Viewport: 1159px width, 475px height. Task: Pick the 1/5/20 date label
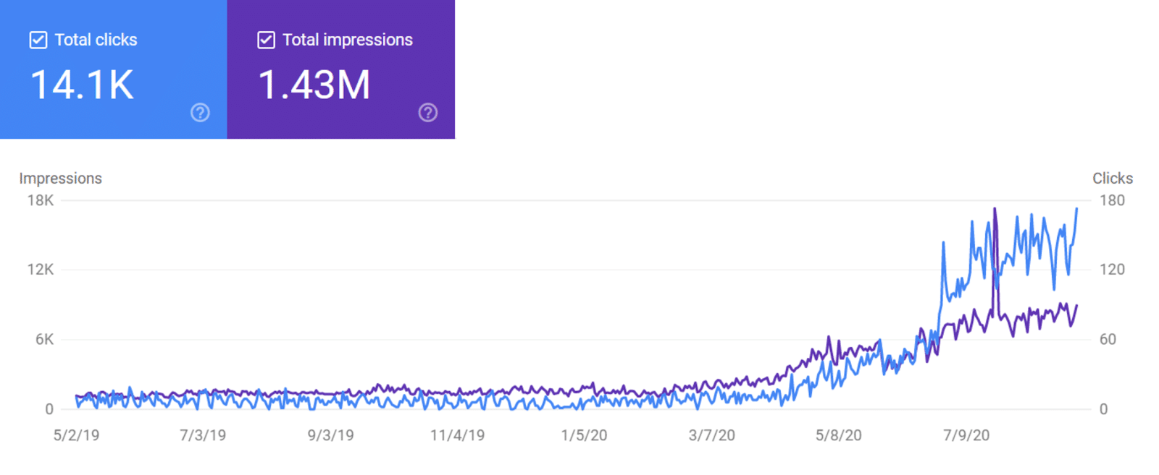pos(584,435)
